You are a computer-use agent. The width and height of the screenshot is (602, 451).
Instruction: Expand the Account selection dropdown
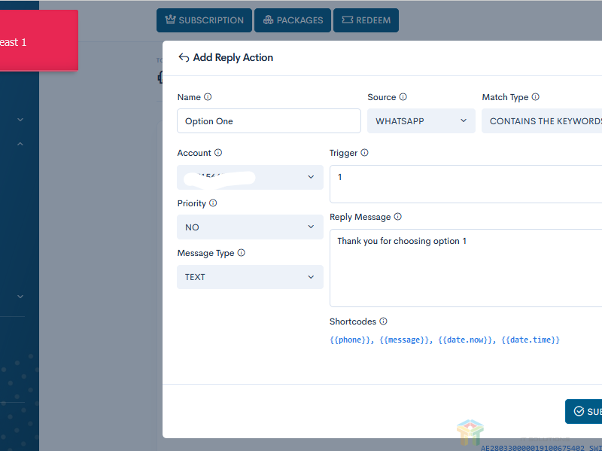tap(250, 177)
